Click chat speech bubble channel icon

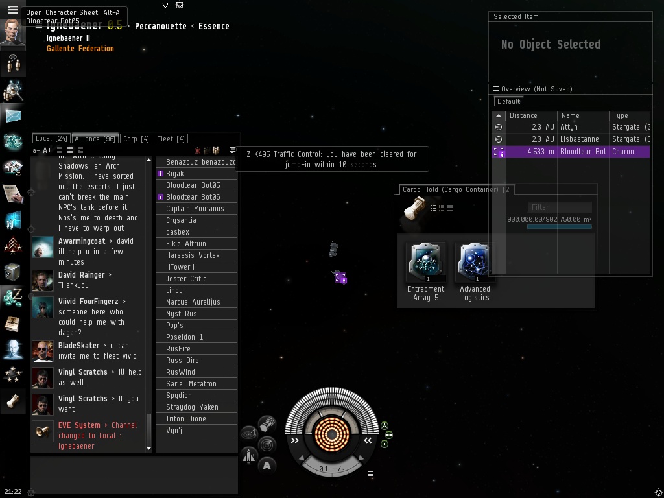[233, 150]
